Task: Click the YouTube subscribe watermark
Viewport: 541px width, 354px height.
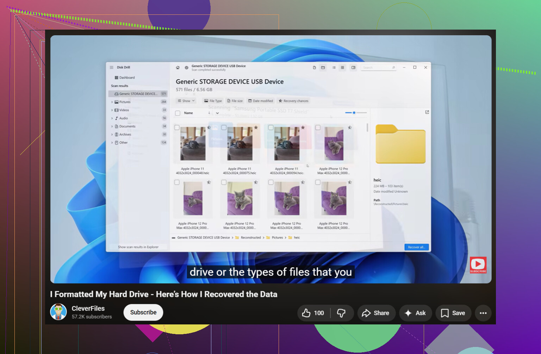Action: (478, 265)
